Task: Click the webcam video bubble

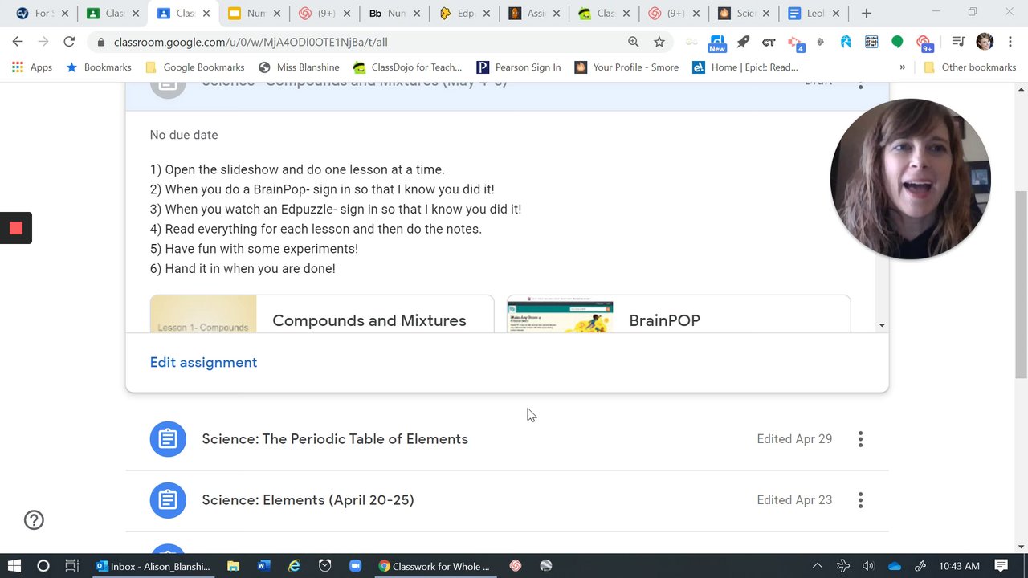Action: (910, 179)
